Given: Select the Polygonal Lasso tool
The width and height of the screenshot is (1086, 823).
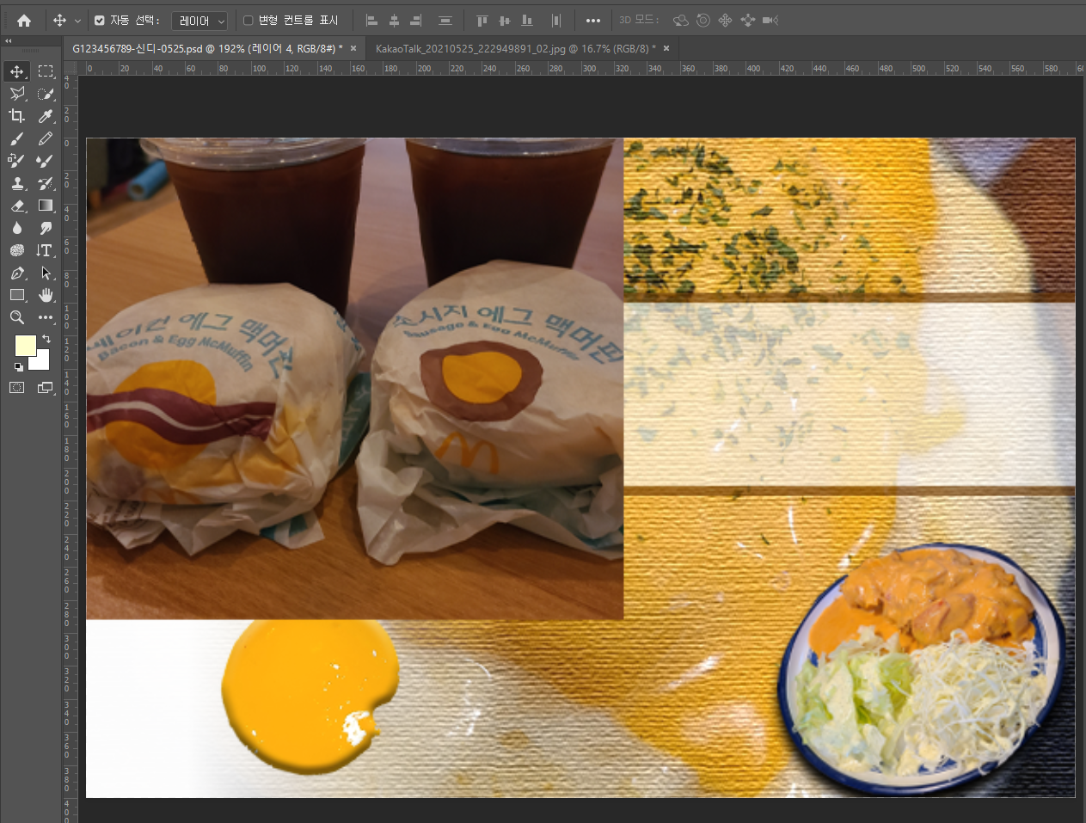Looking at the screenshot, I should coord(16,94).
